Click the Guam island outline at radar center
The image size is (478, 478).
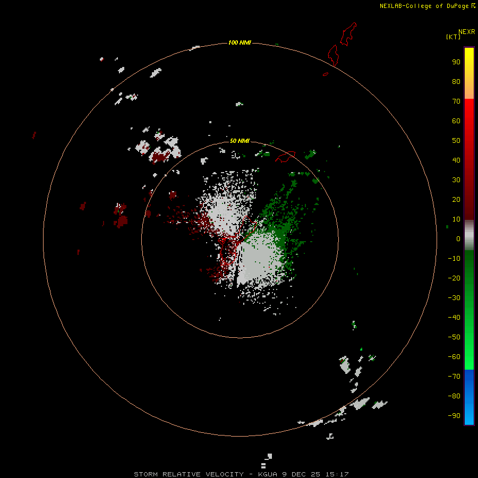pos(236,240)
